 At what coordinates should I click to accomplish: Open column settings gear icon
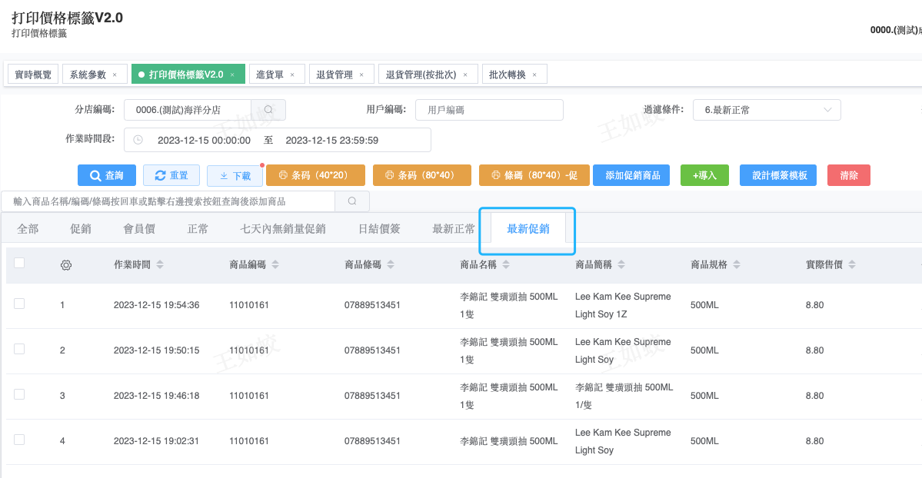point(66,265)
